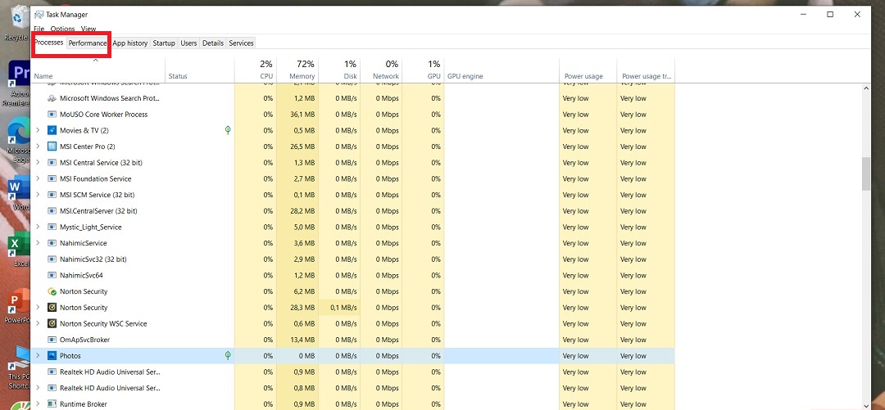Switch to the Startup tab
The image size is (885, 410).
pos(164,43)
